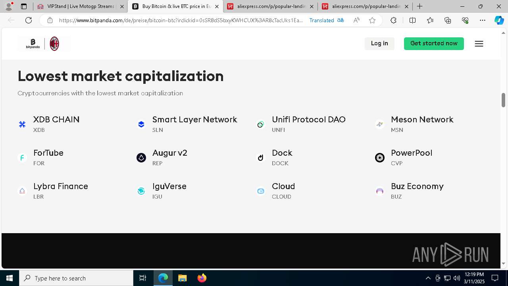This screenshot has height=286, width=508.
Task: Click the Log in button
Action: 379,43
